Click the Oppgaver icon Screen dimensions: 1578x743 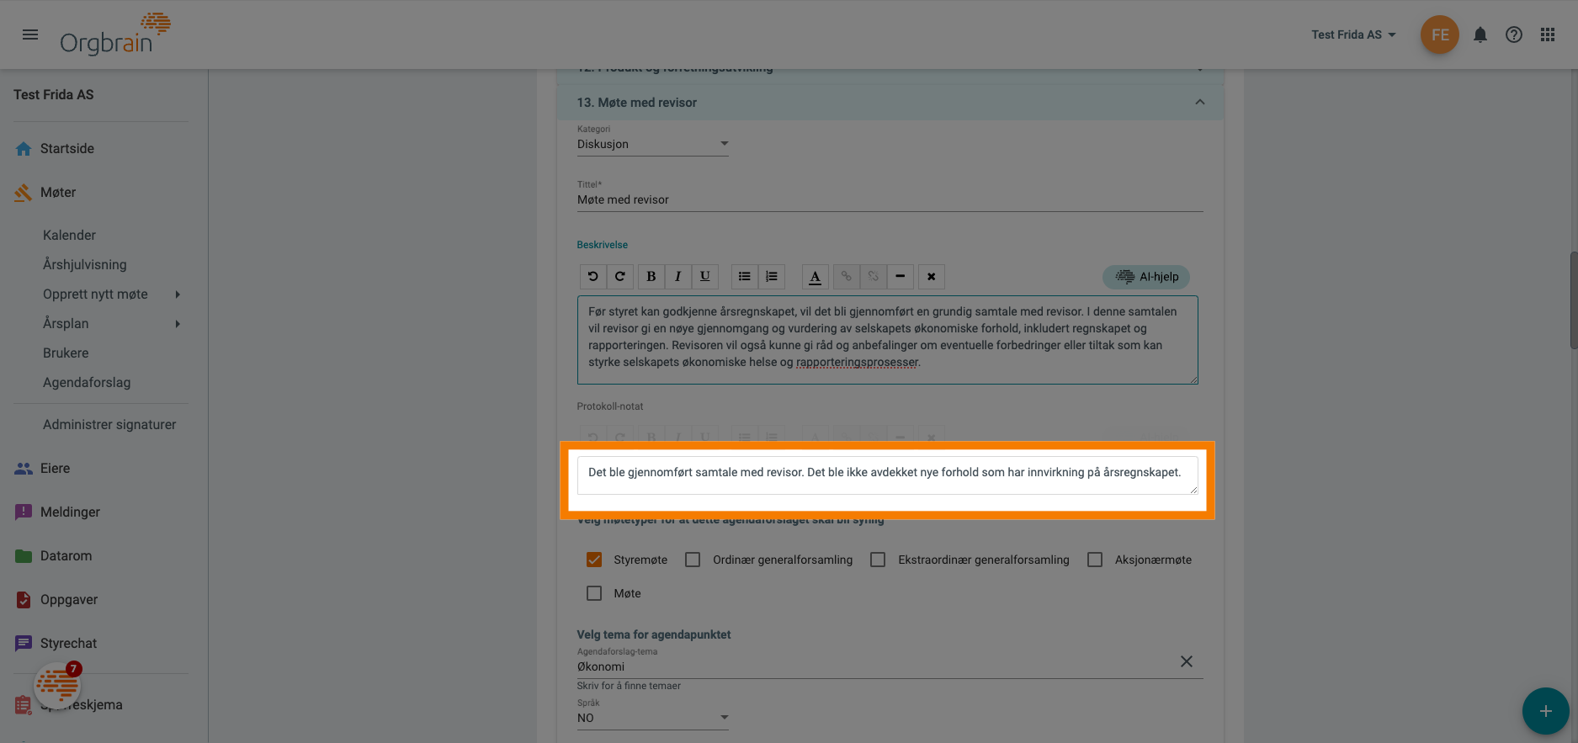[x=24, y=600]
